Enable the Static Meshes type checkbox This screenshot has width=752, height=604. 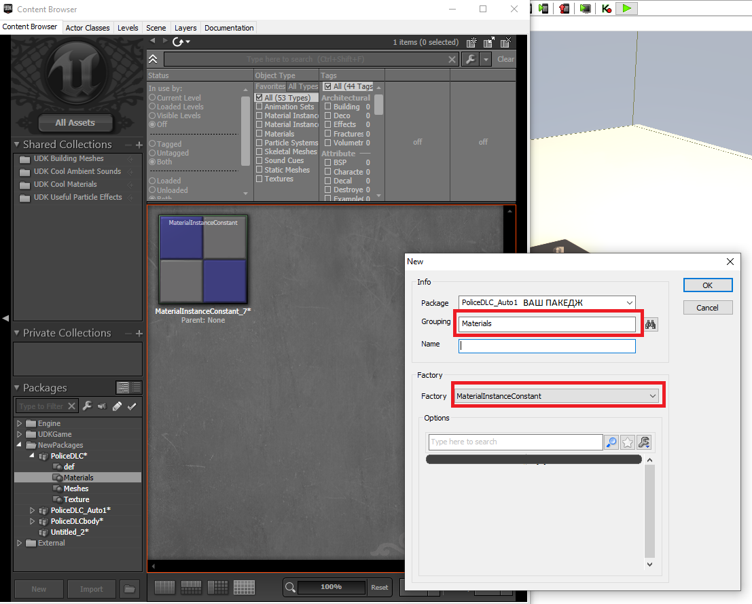coord(259,169)
